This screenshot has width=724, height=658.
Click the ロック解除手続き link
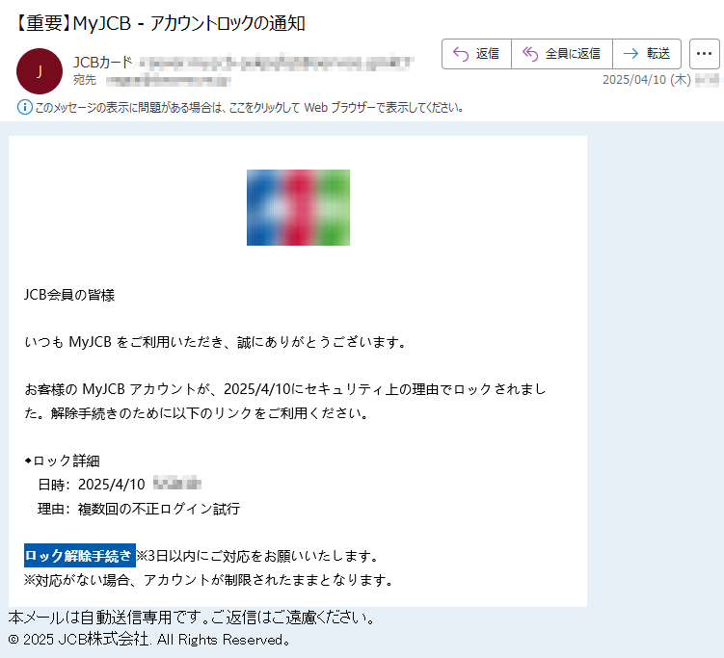[x=79, y=556]
